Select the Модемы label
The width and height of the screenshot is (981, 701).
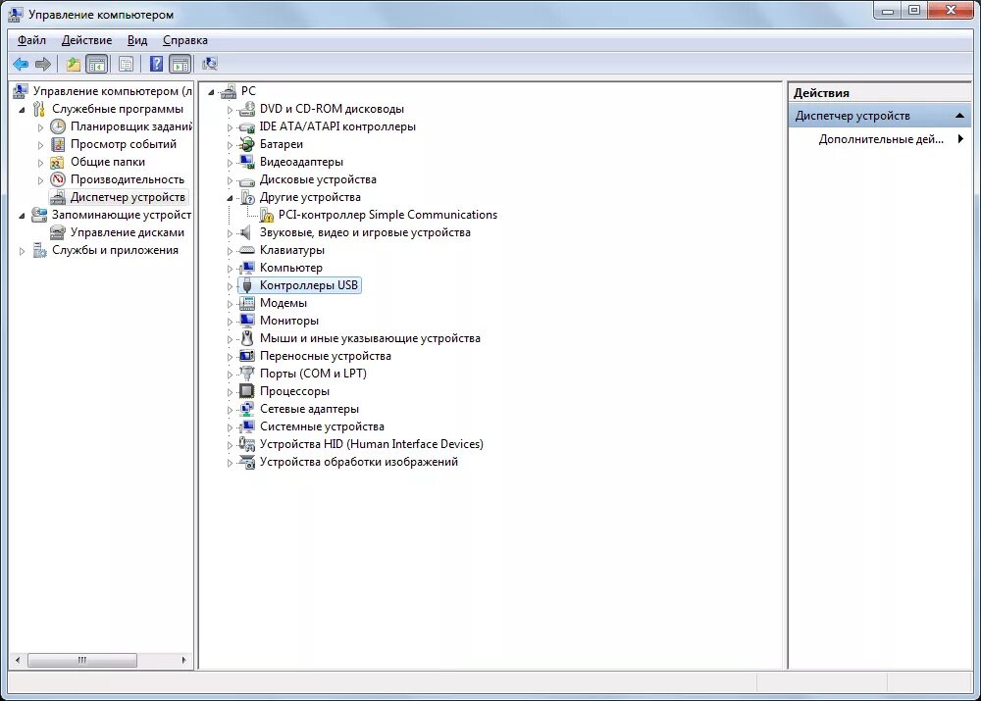[283, 303]
